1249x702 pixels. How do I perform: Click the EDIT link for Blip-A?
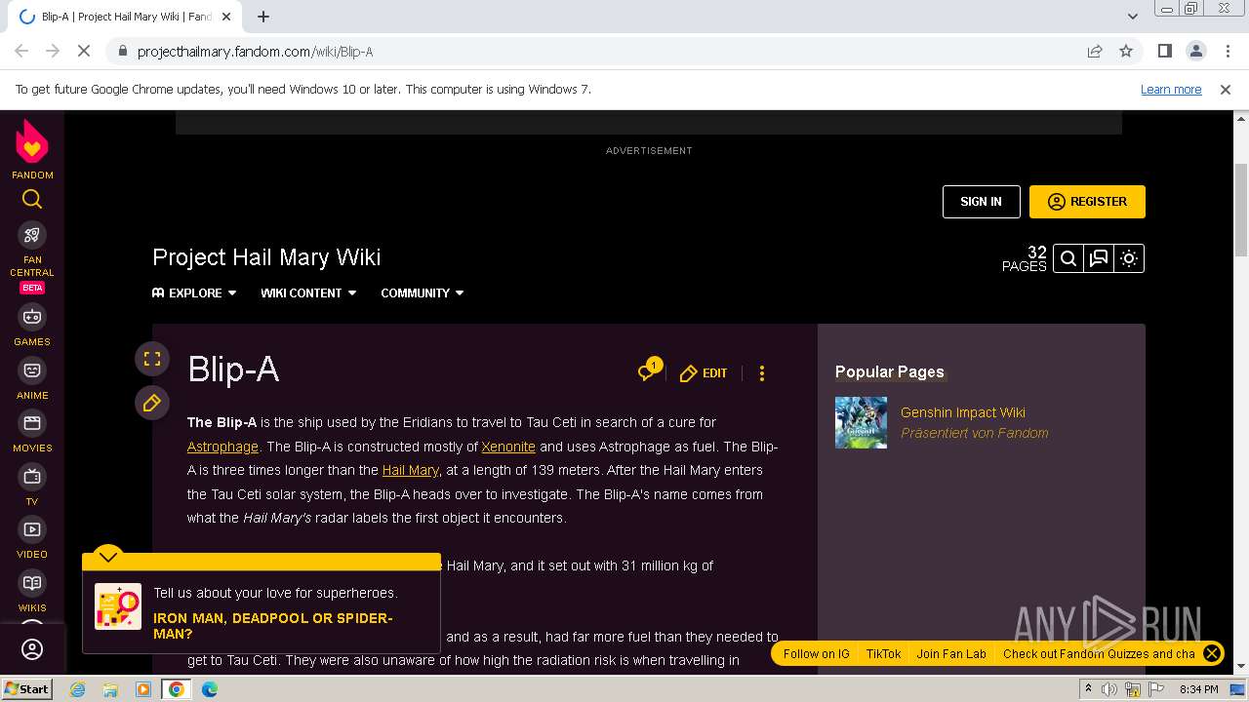(704, 372)
